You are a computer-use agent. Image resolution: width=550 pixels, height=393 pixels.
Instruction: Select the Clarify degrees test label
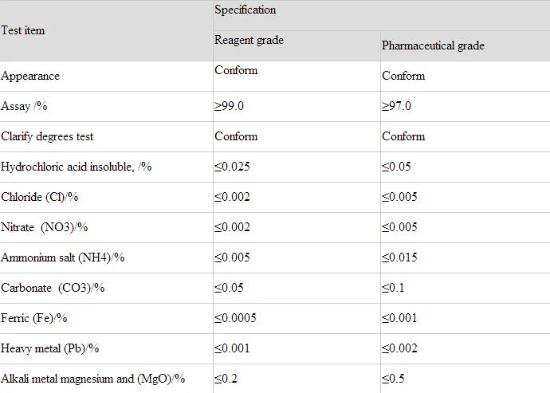click(x=48, y=136)
